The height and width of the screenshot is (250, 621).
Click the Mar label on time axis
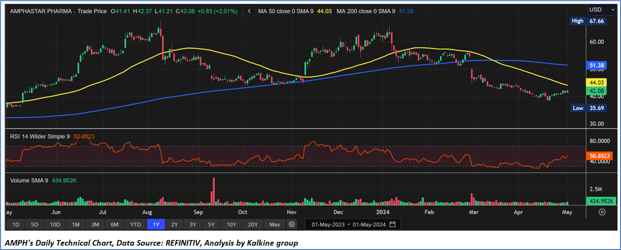click(x=474, y=212)
